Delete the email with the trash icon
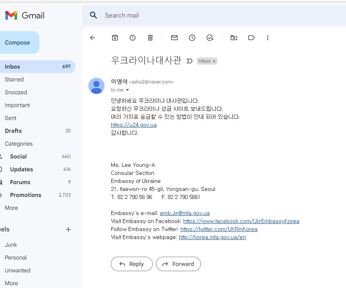 pos(150,38)
